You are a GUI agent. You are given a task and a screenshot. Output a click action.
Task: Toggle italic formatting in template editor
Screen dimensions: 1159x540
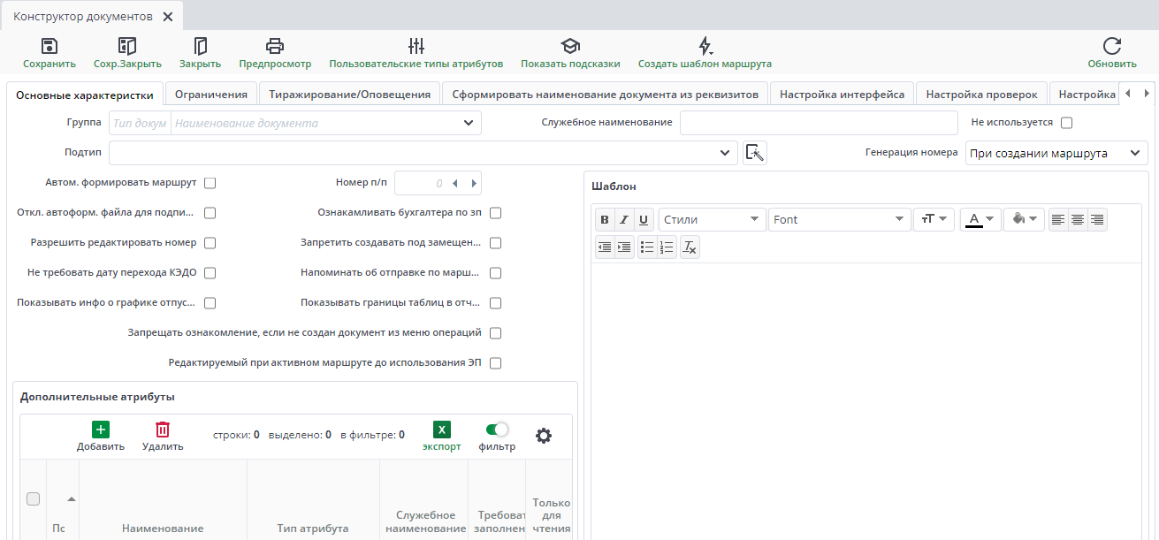point(623,220)
